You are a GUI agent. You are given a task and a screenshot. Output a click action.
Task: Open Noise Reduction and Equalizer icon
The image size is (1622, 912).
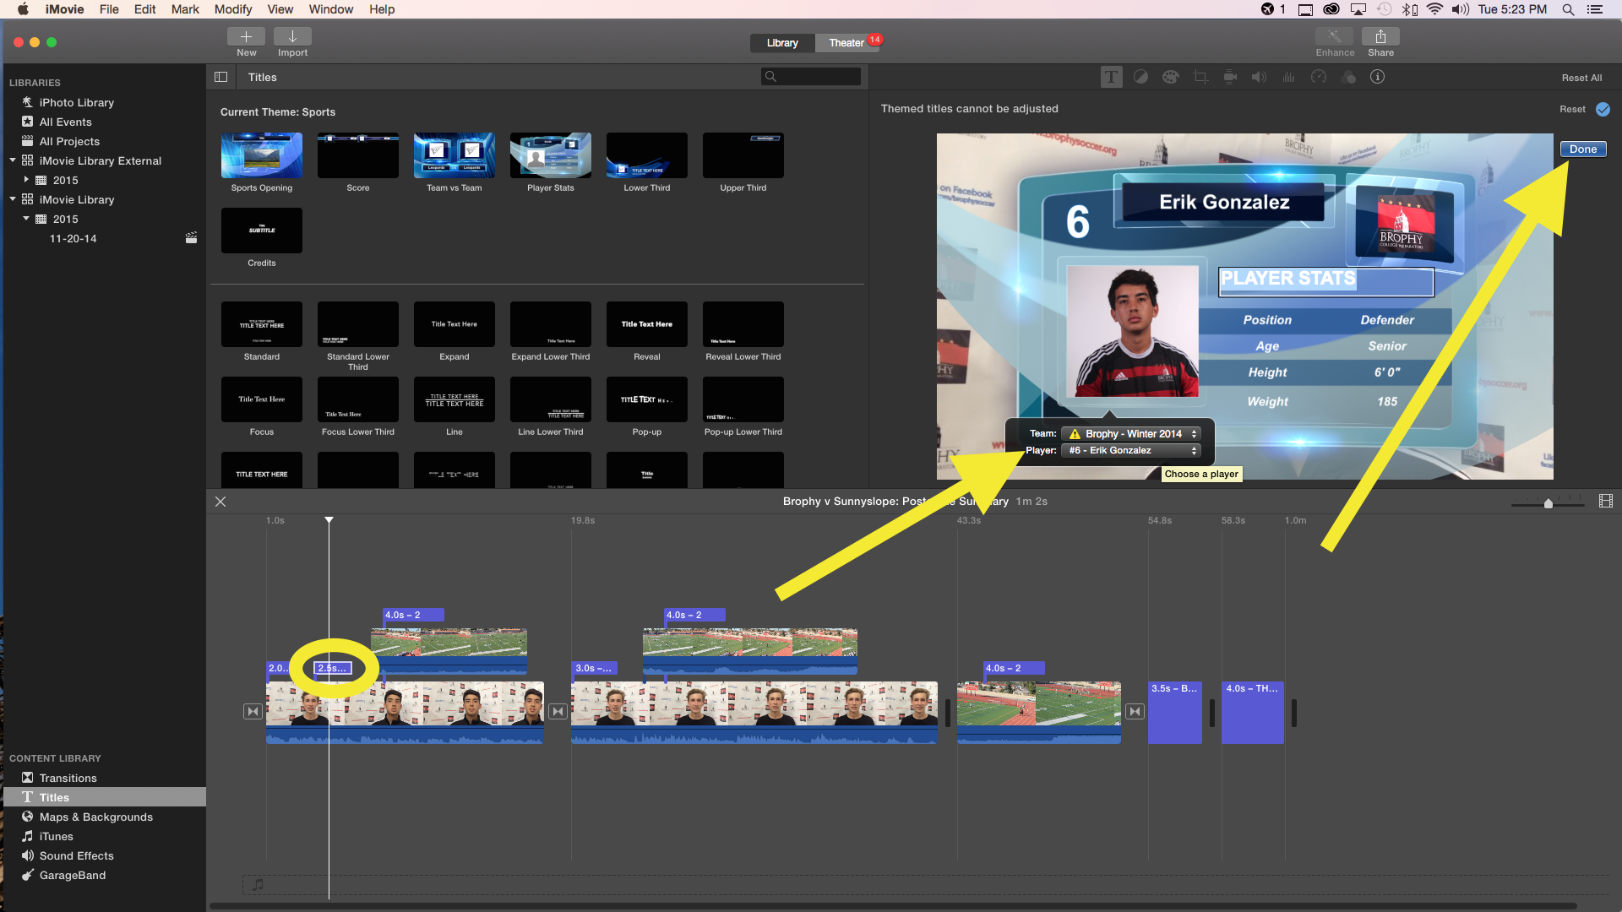tap(1288, 77)
